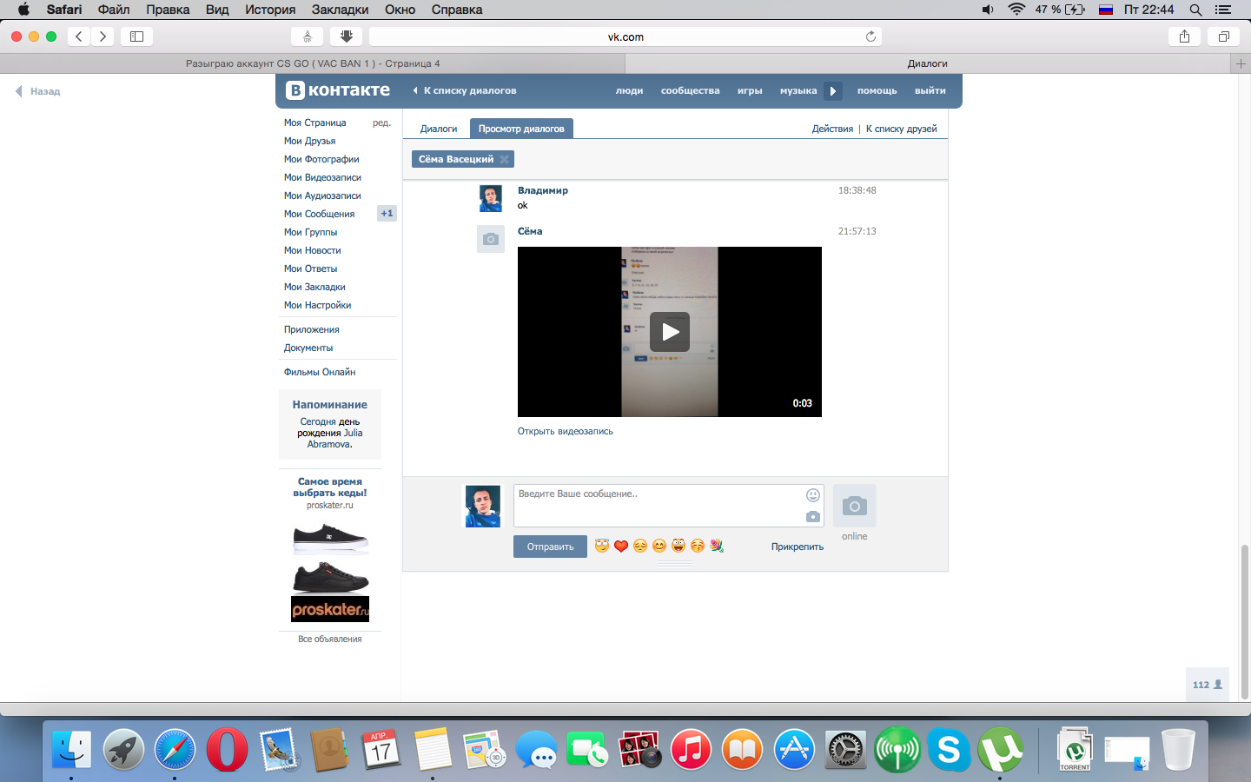Insert the red heart emoji
The height and width of the screenshot is (782, 1251).
point(621,546)
